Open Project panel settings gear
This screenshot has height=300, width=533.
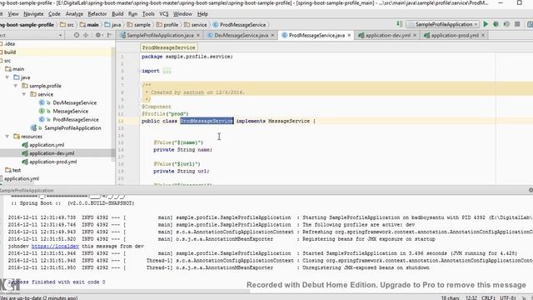coord(98,35)
